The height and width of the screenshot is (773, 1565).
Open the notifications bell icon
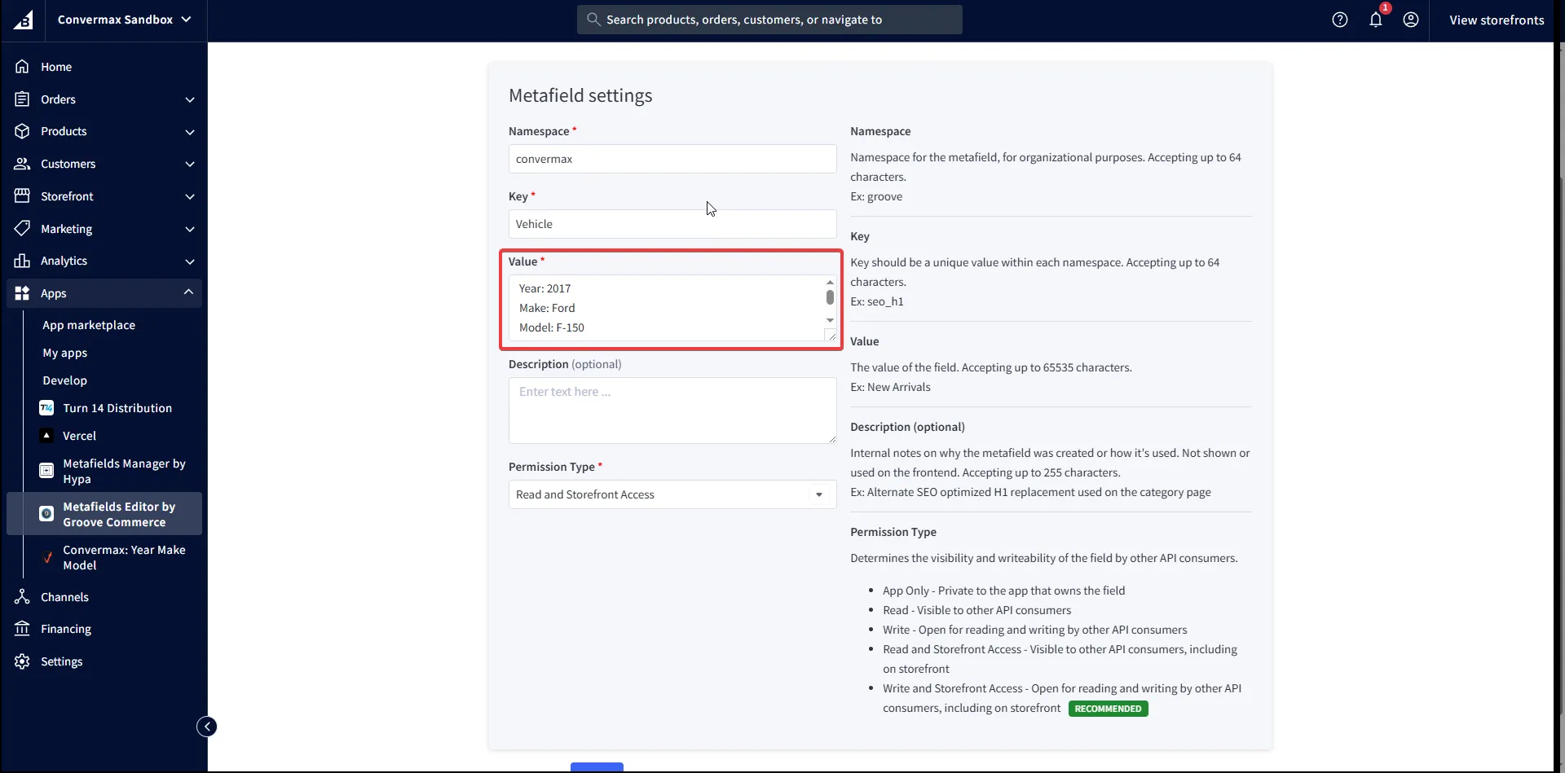(1376, 20)
